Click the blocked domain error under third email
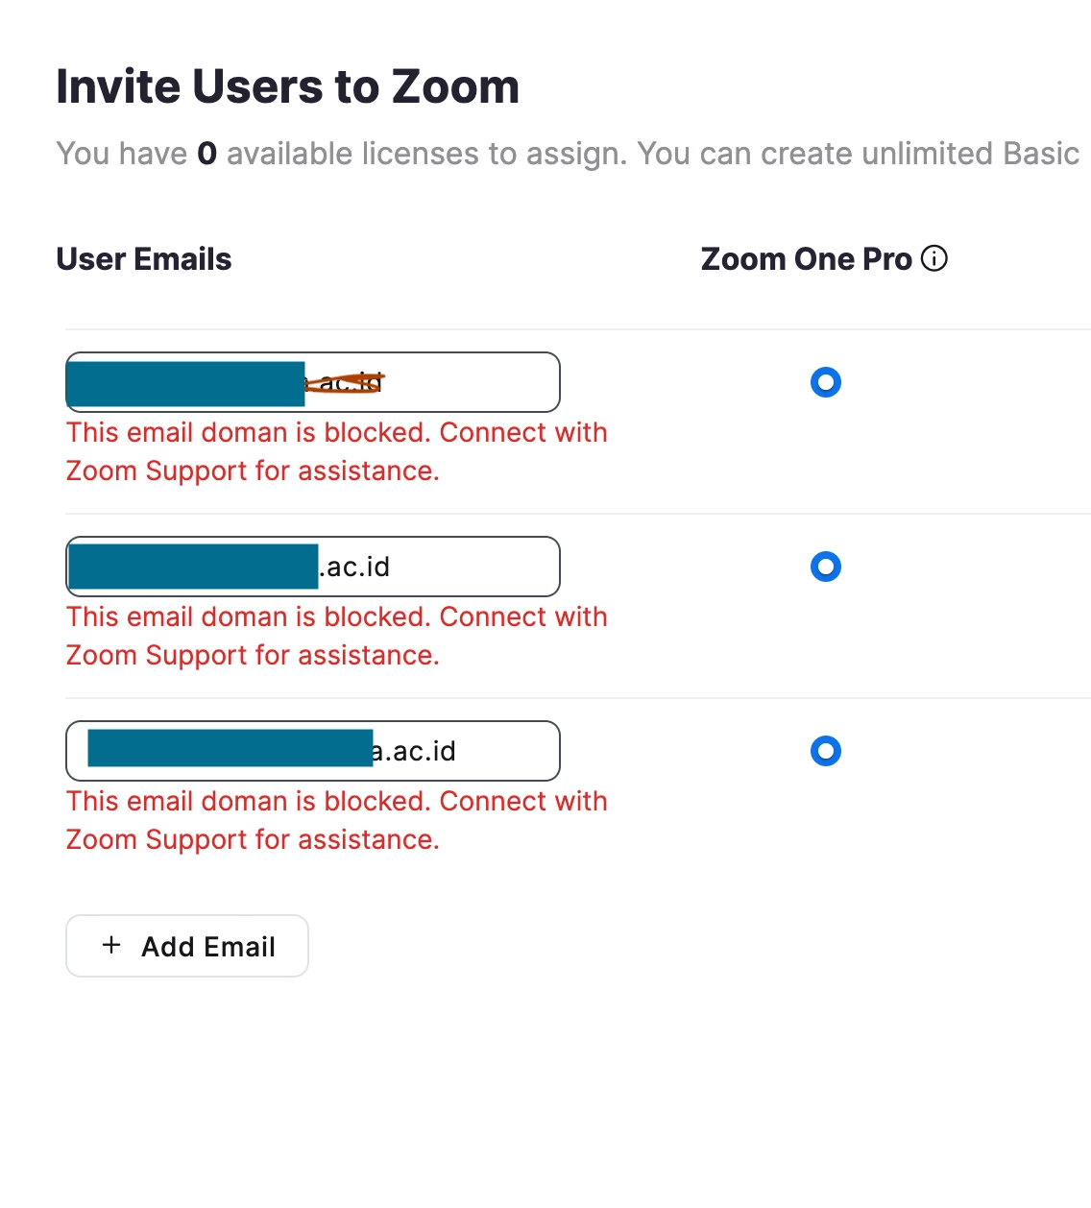The height and width of the screenshot is (1208, 1091). [336, 820]
